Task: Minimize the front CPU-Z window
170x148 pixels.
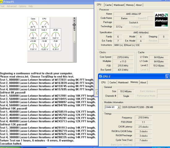Action: coord(168,76)
